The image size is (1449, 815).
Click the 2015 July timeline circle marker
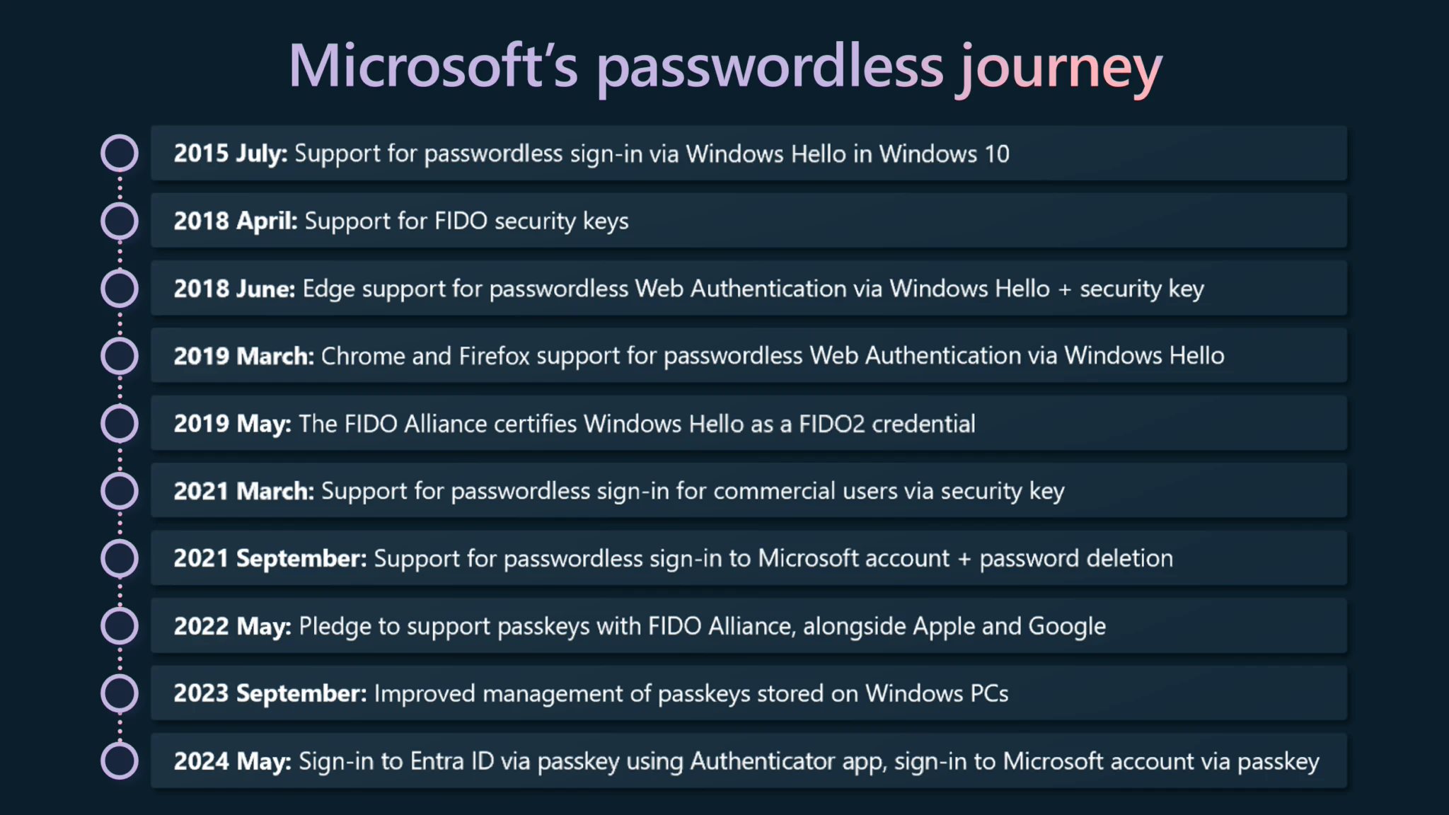(120, 153)
